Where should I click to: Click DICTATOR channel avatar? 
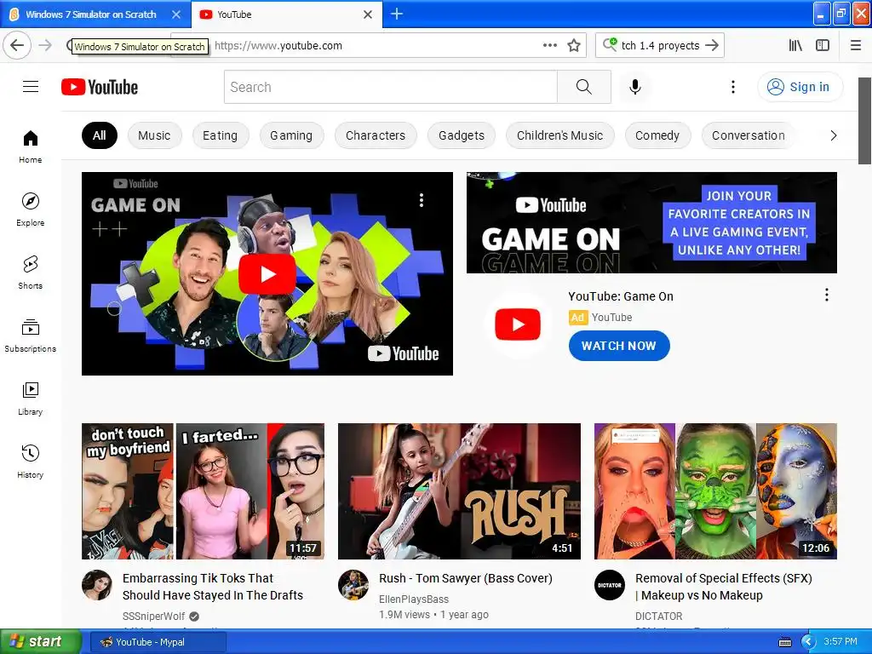(x=610, y=585)
